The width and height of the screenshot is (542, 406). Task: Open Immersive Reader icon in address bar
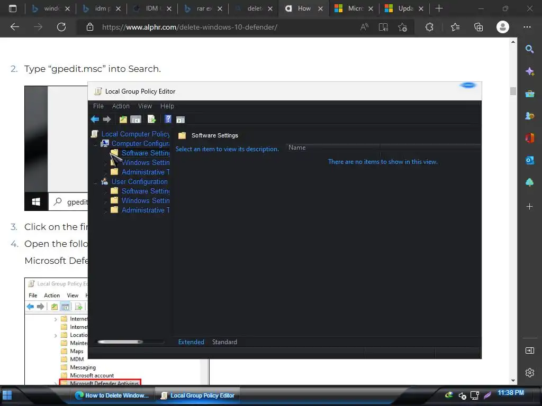pyautogui.click(x=383, y=27)
